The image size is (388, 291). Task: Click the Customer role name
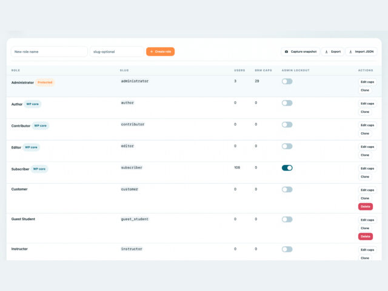tap(19, 189)
